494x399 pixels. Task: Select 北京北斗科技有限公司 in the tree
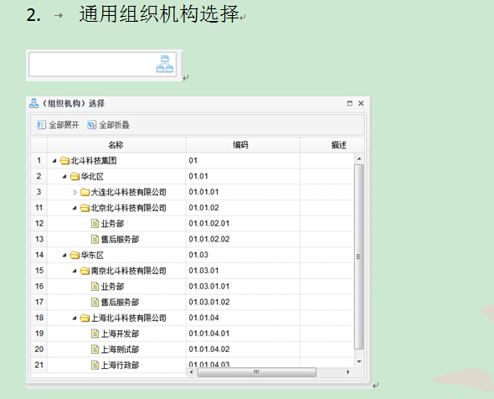128,208
